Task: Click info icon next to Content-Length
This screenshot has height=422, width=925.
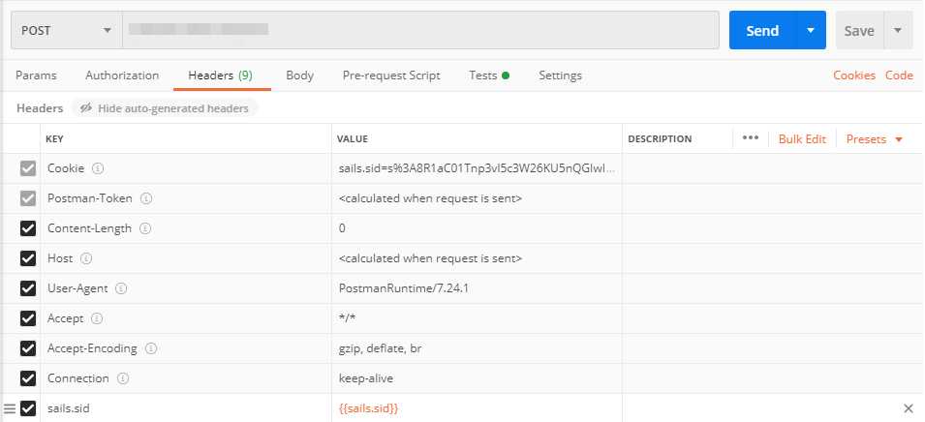Action: pos(146,228)
